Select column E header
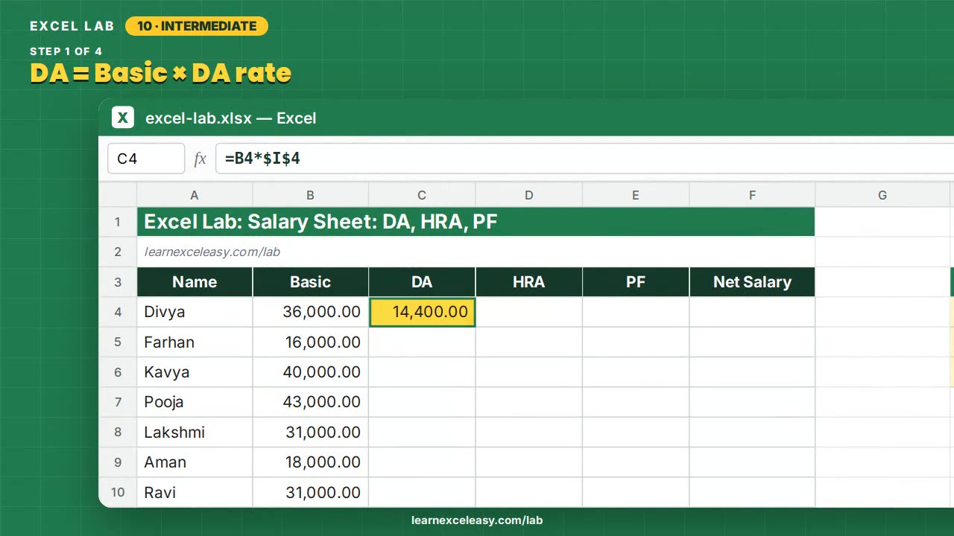954x536 pixels. point(636,195)
